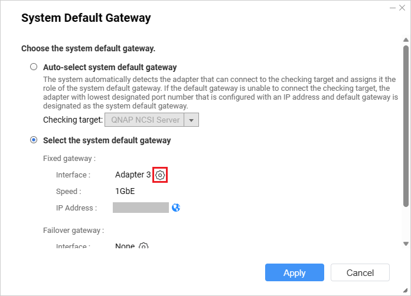Click the vertical scrollbar thumb

click(406, 126)
